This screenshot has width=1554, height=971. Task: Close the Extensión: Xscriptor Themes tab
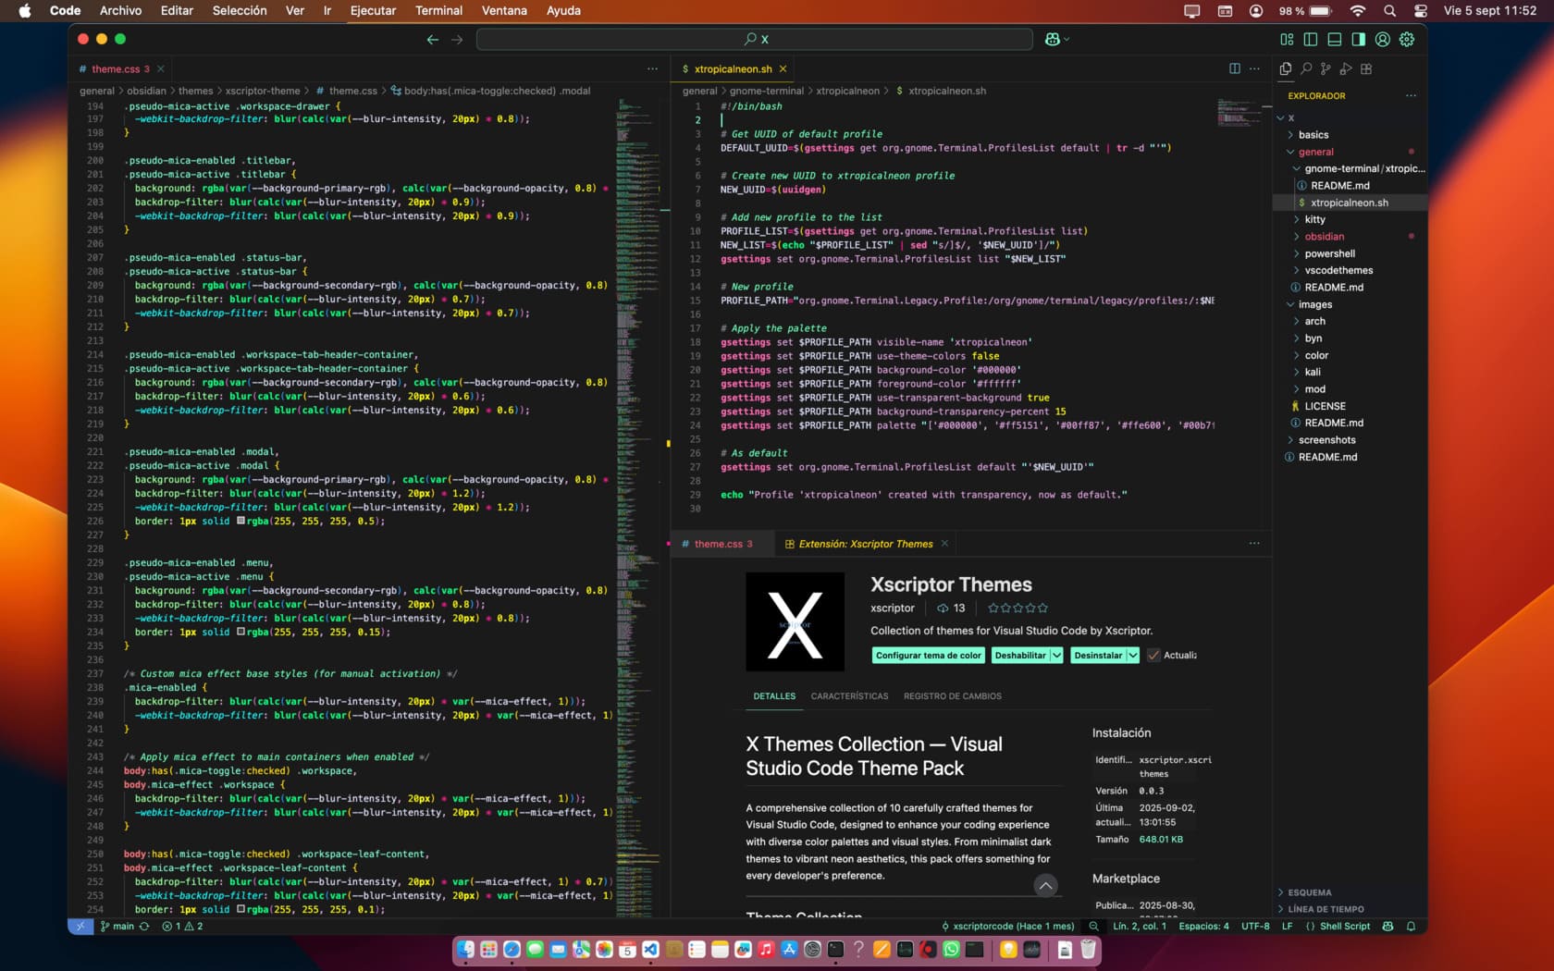(x=944, y=543)
